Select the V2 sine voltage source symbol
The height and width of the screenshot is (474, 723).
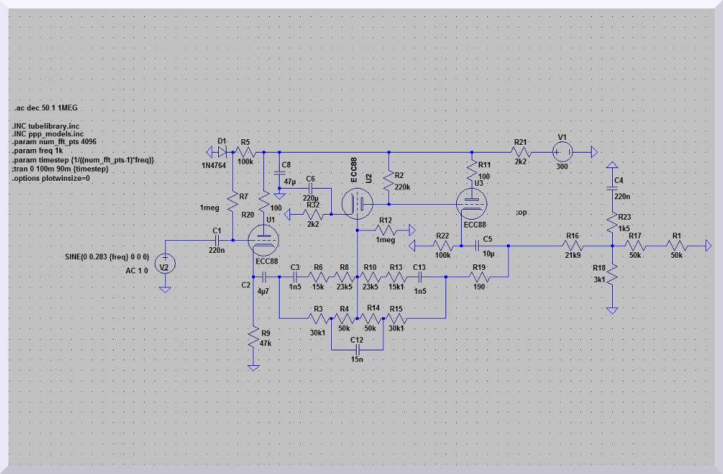coord(165,265)
